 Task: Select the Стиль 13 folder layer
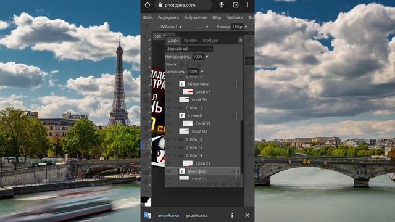point(194,147)
